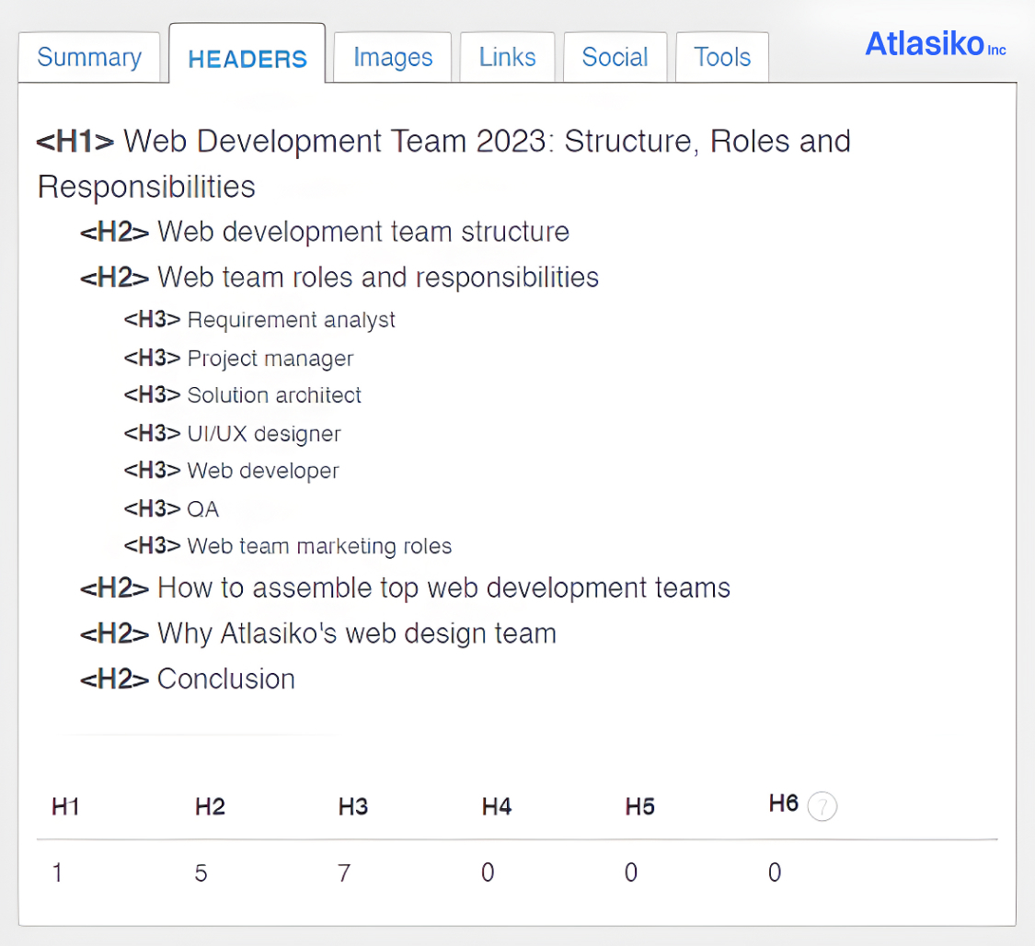Select the H1 tag indicator before the title
Image resolution: width=1035 pixels, height=946 pixels.
tap(74, 141)
